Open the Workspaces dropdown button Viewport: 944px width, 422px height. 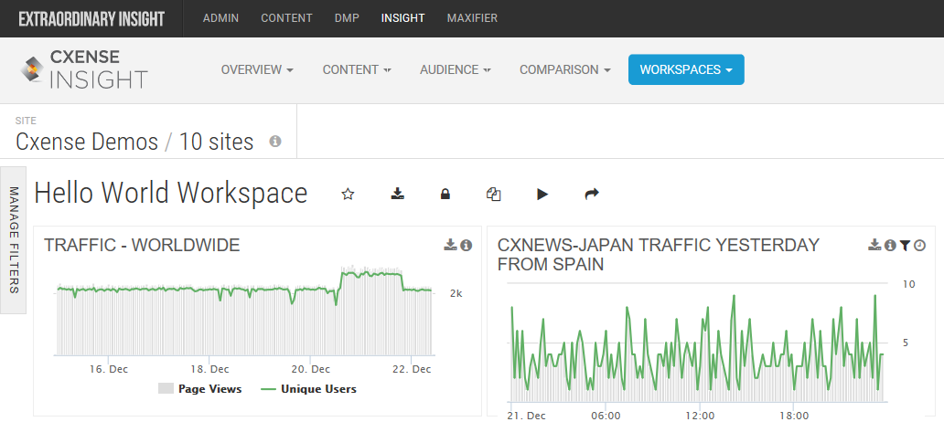[x=686, y=69]
